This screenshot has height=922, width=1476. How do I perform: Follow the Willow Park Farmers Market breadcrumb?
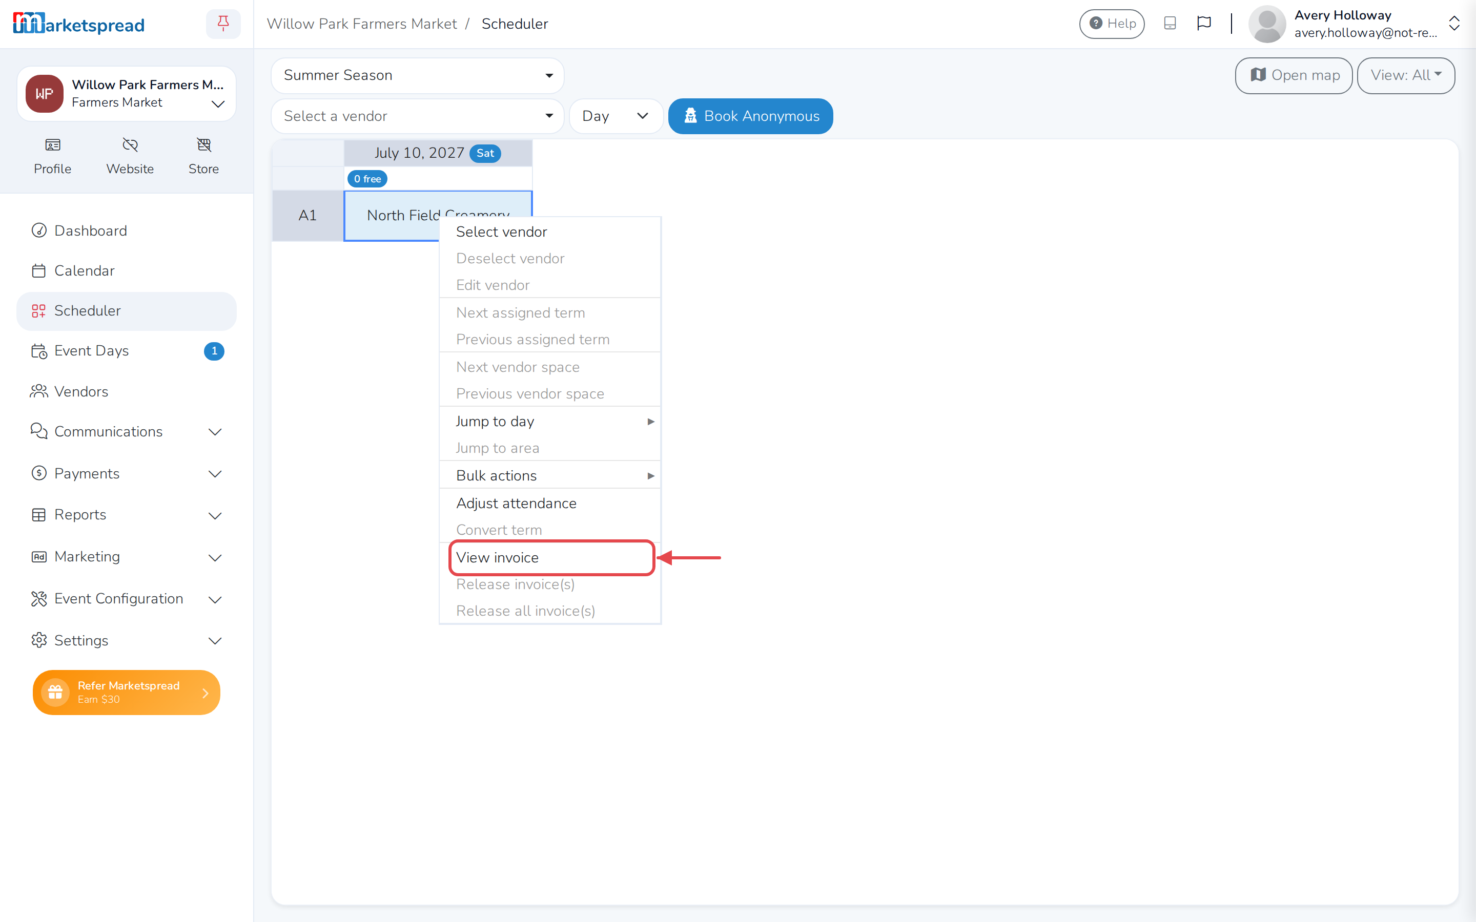pos(362,24)
